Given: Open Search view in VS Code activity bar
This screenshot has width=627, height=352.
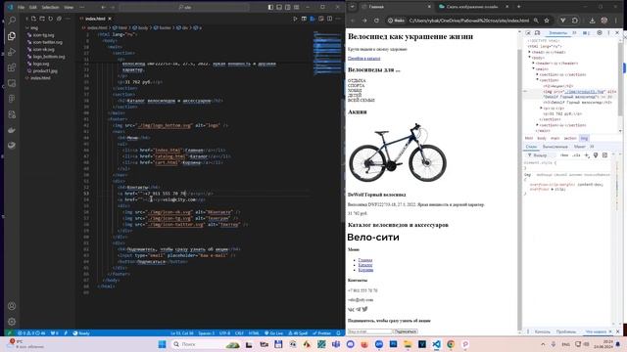Looking at the screenshot, I should click(12, 21).
